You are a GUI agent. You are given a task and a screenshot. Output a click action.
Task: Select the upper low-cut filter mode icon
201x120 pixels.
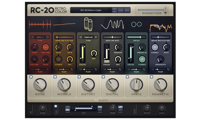pos(68,107)
